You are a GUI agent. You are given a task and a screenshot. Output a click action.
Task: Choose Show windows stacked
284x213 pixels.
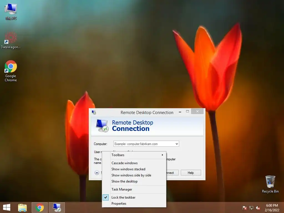click(x=134, y=169)
